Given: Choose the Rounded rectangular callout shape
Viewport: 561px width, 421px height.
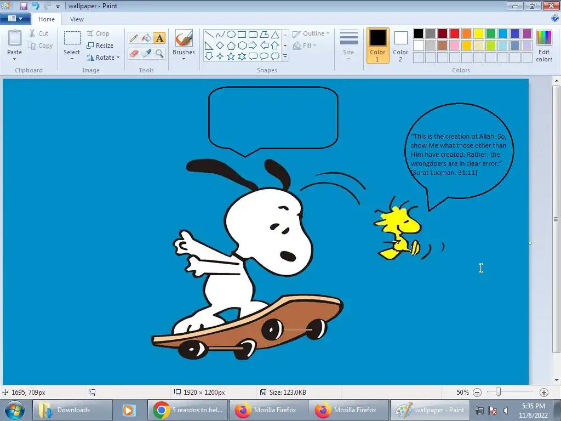Looking at the screenshot, I should tap(253, 56).
